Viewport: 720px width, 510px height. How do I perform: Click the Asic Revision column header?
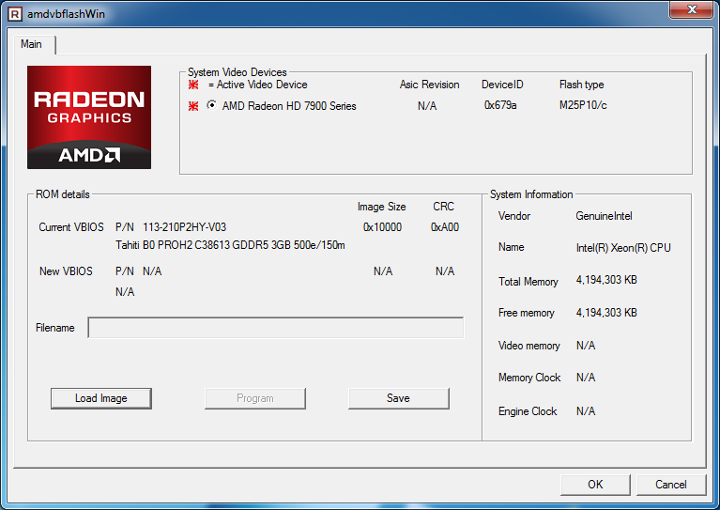click(x=429, y=85)
